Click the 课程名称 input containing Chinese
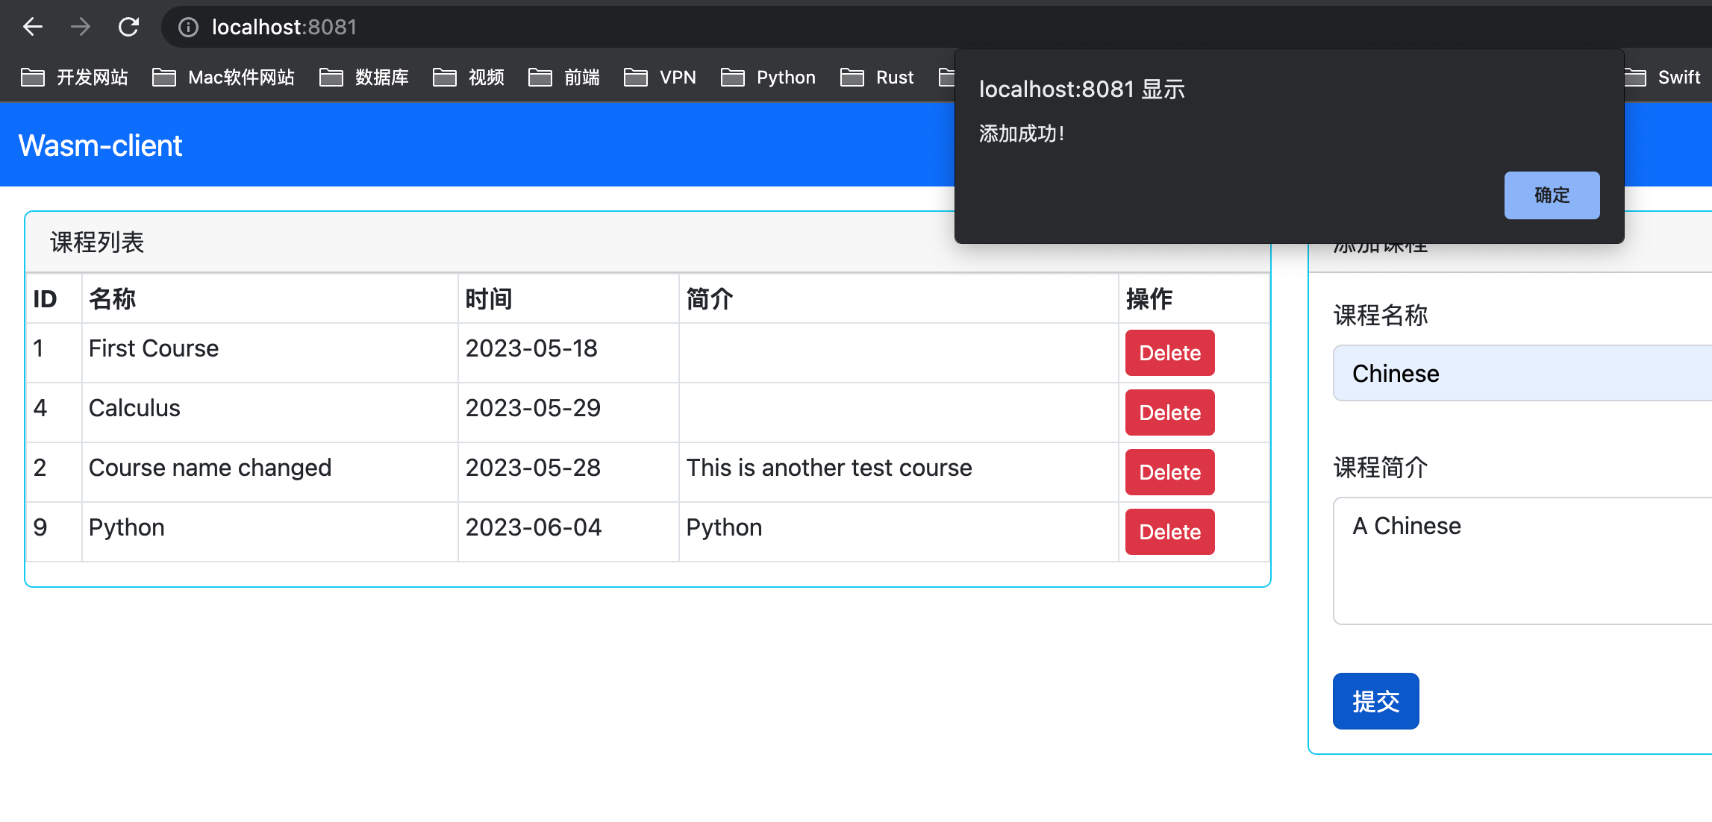 (1522, 373)
